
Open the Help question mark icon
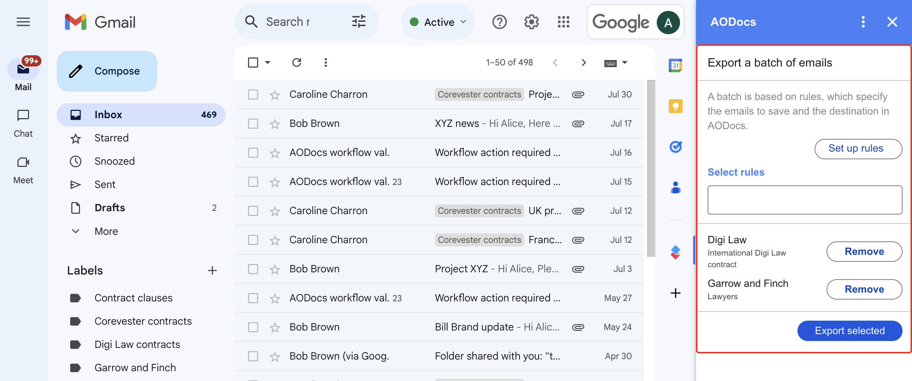tap(499, 22)
